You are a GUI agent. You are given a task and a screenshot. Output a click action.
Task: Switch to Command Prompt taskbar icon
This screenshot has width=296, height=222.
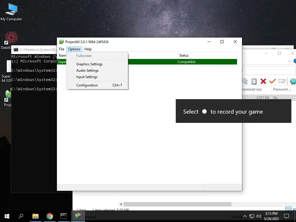pyautogui.click(x=64, y=216)
